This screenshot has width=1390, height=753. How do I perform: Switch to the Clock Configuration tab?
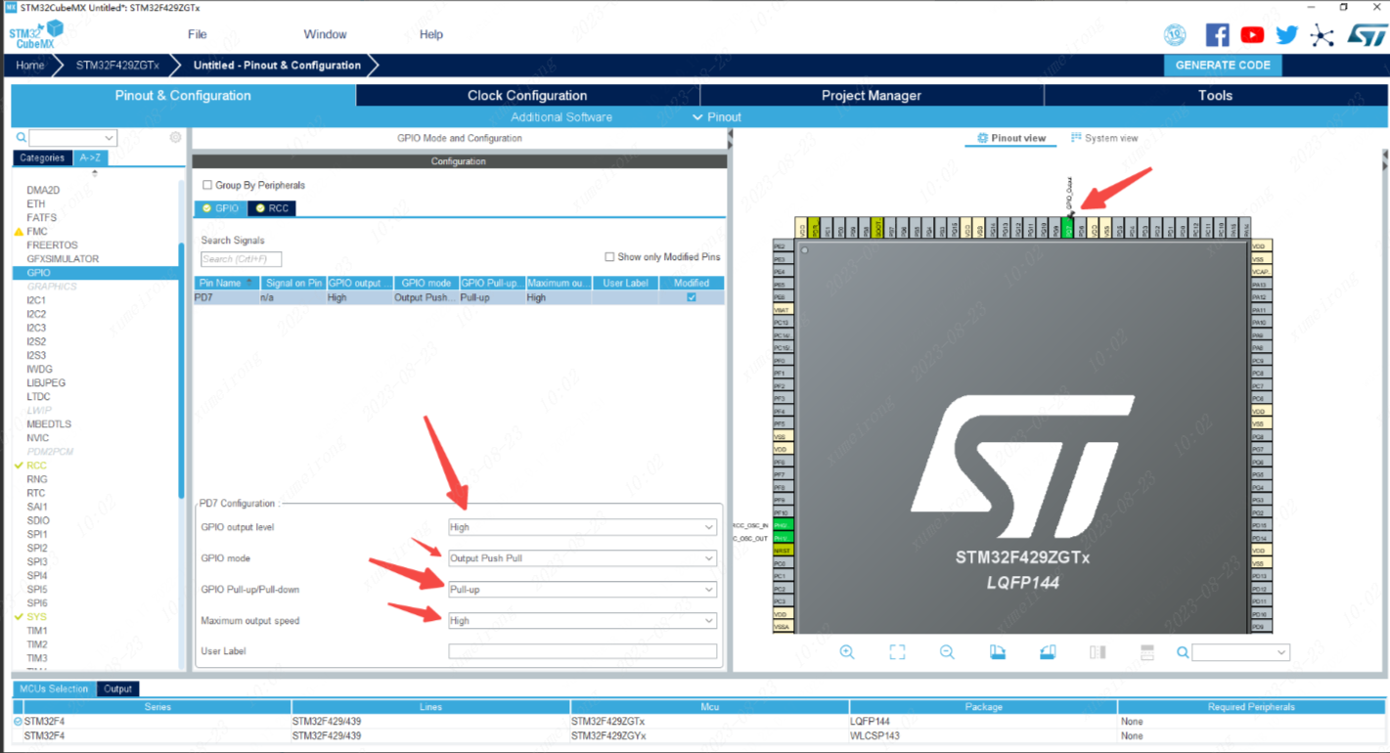[x=527, y=96]
